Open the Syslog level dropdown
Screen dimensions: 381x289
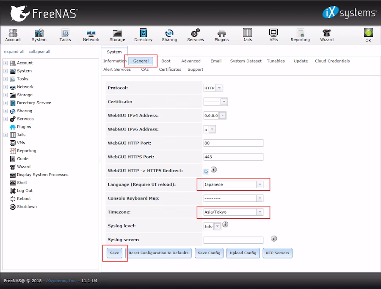click(218, 226)
